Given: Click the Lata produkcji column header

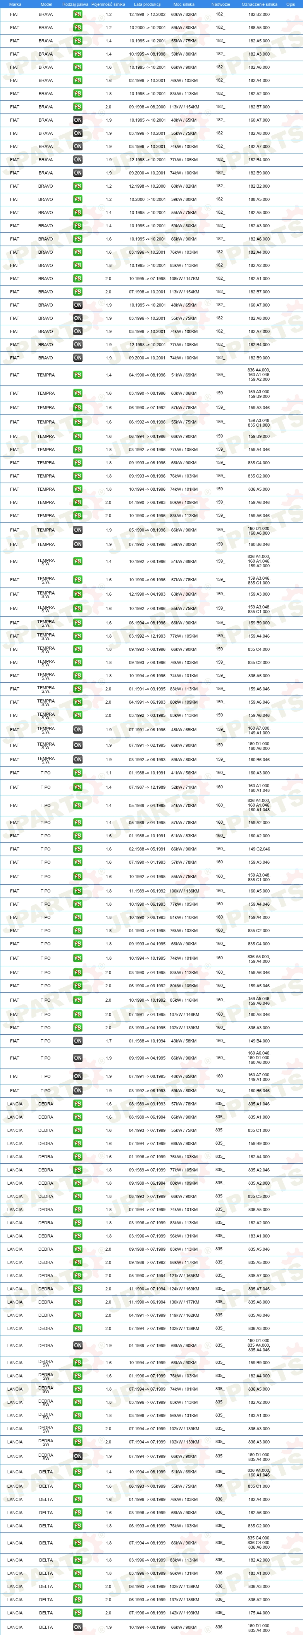Looking at the screenshot, I should (147, 4).
